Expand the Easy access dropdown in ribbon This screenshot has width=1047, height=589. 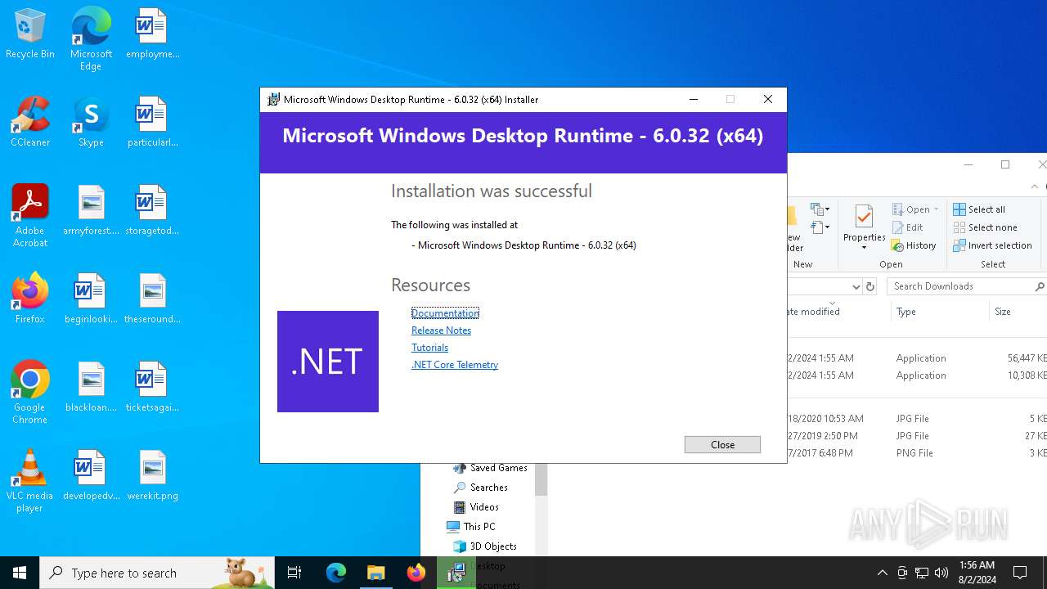click(820, 227)
